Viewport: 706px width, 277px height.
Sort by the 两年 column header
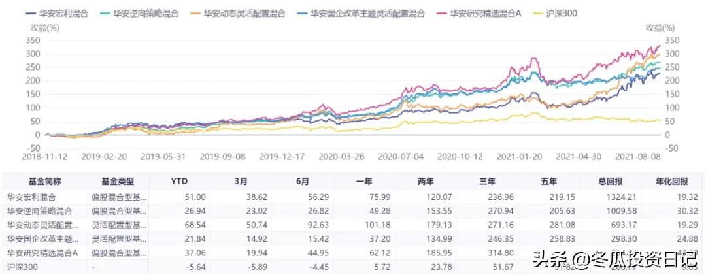[426, 181]
